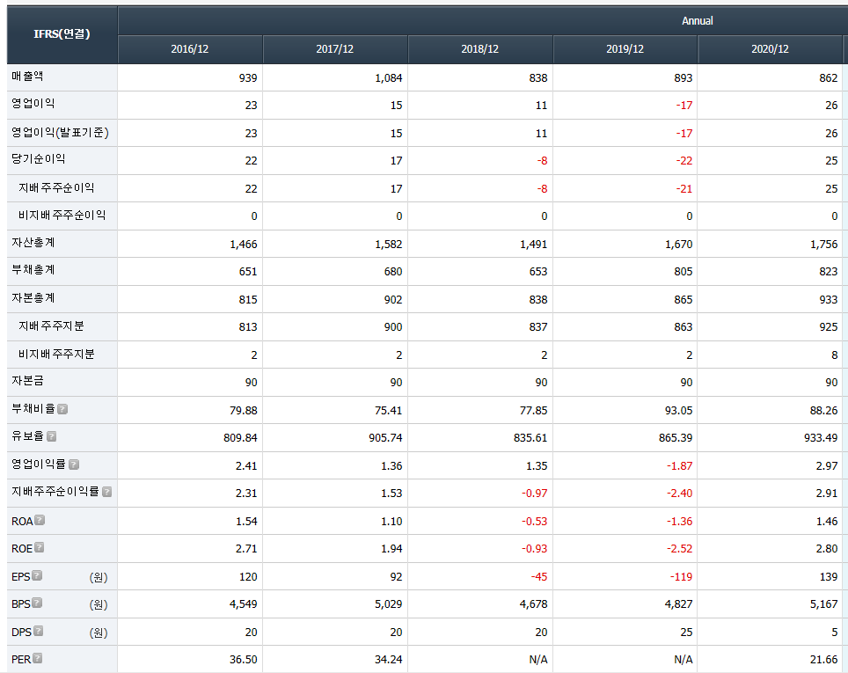Click 2018/12 EPS value -45
848x673 pixels.
pos(539,577)
